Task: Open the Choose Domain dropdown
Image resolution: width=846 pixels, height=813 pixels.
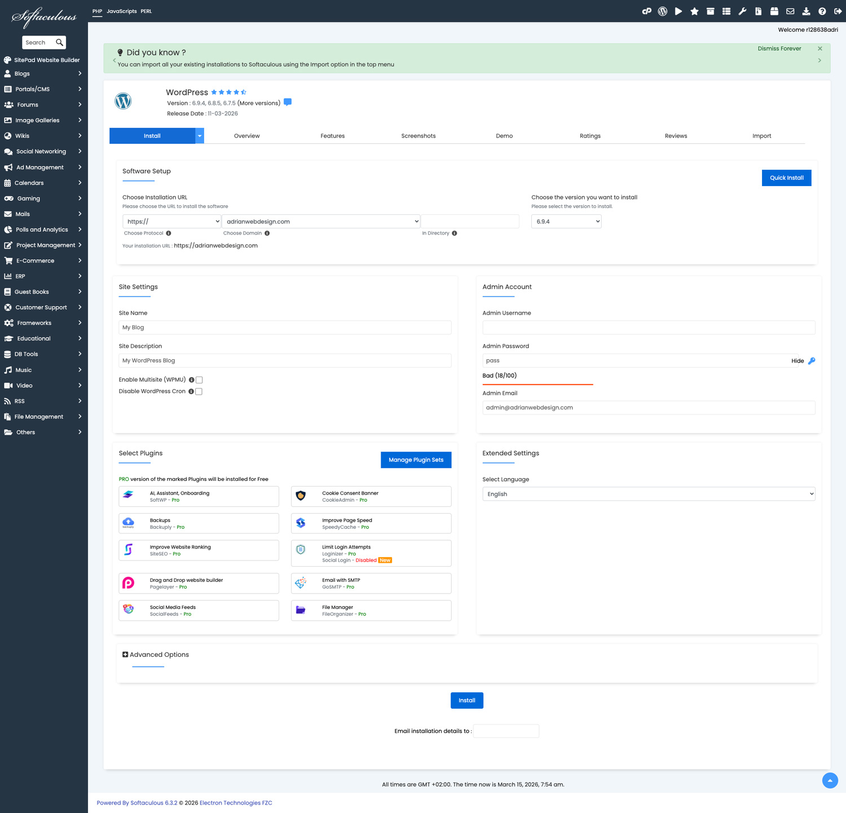Action: pos(321,222)
